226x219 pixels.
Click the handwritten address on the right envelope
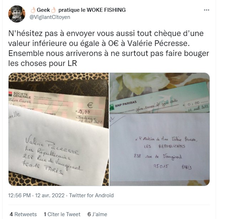pyautogui.click(x=166, y=153)
